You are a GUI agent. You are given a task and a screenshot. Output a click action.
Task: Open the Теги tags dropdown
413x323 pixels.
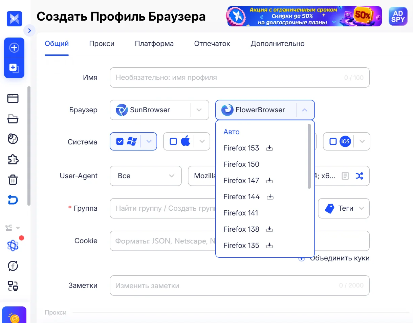[344, 208]
